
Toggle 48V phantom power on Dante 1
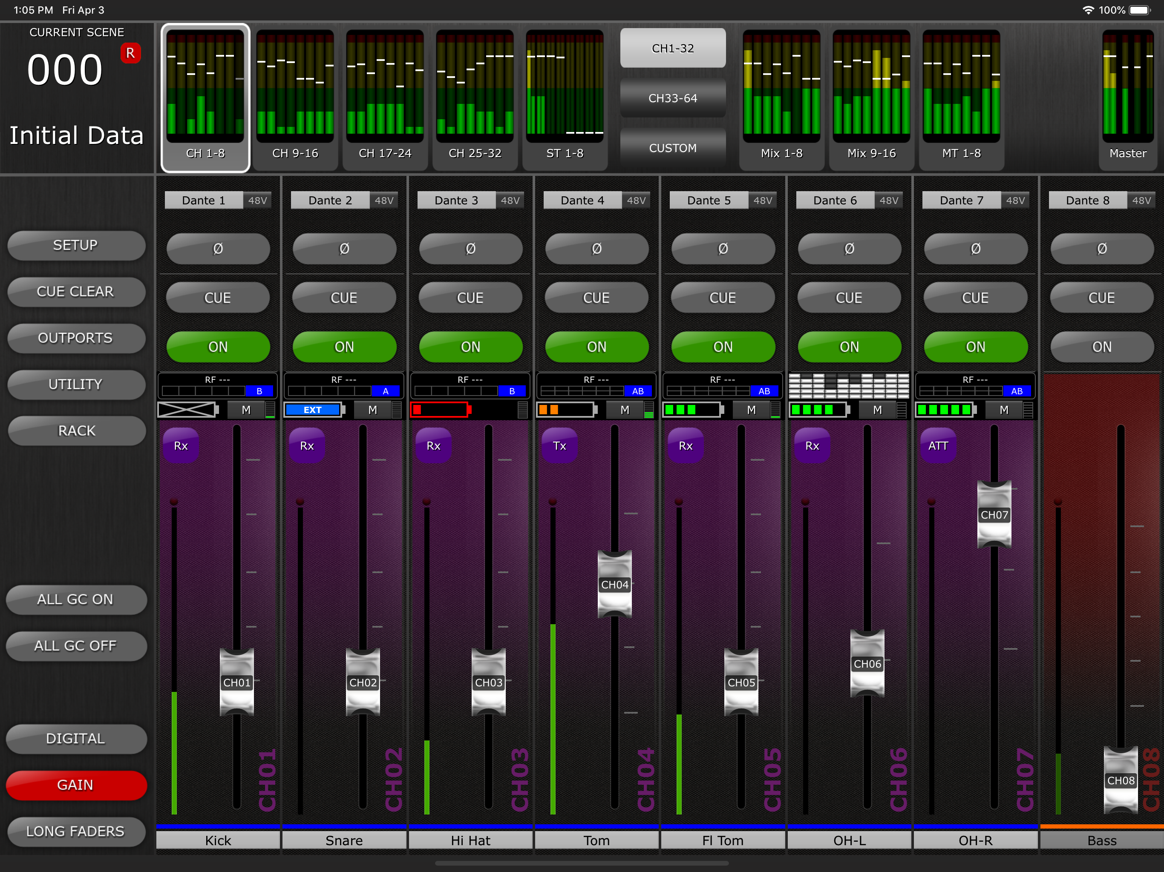[257, 201]
